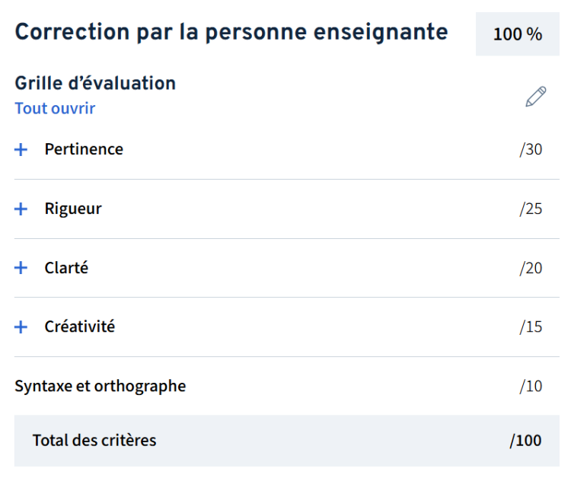Click the Clarté /20 score
Screen dimensions: 571x478
pos(531,268)
